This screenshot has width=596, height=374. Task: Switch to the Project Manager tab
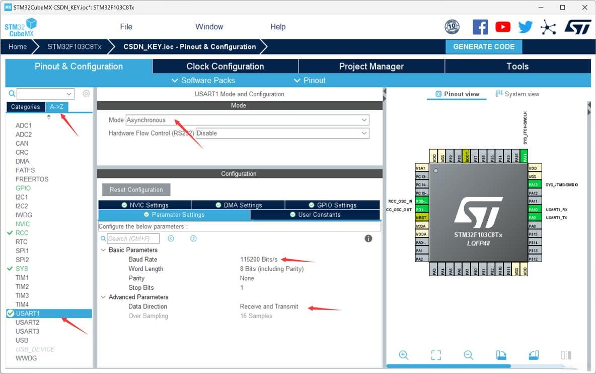click(371, 66)
